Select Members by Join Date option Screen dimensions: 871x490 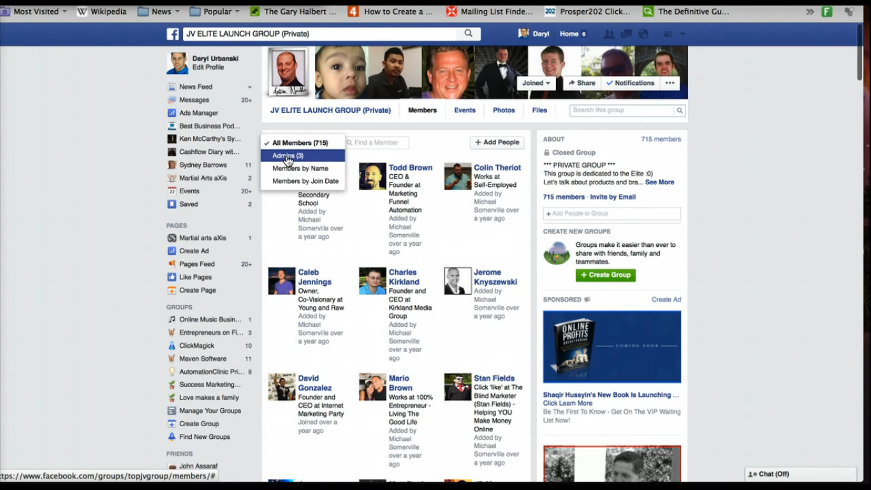click(x=303, y=181)
